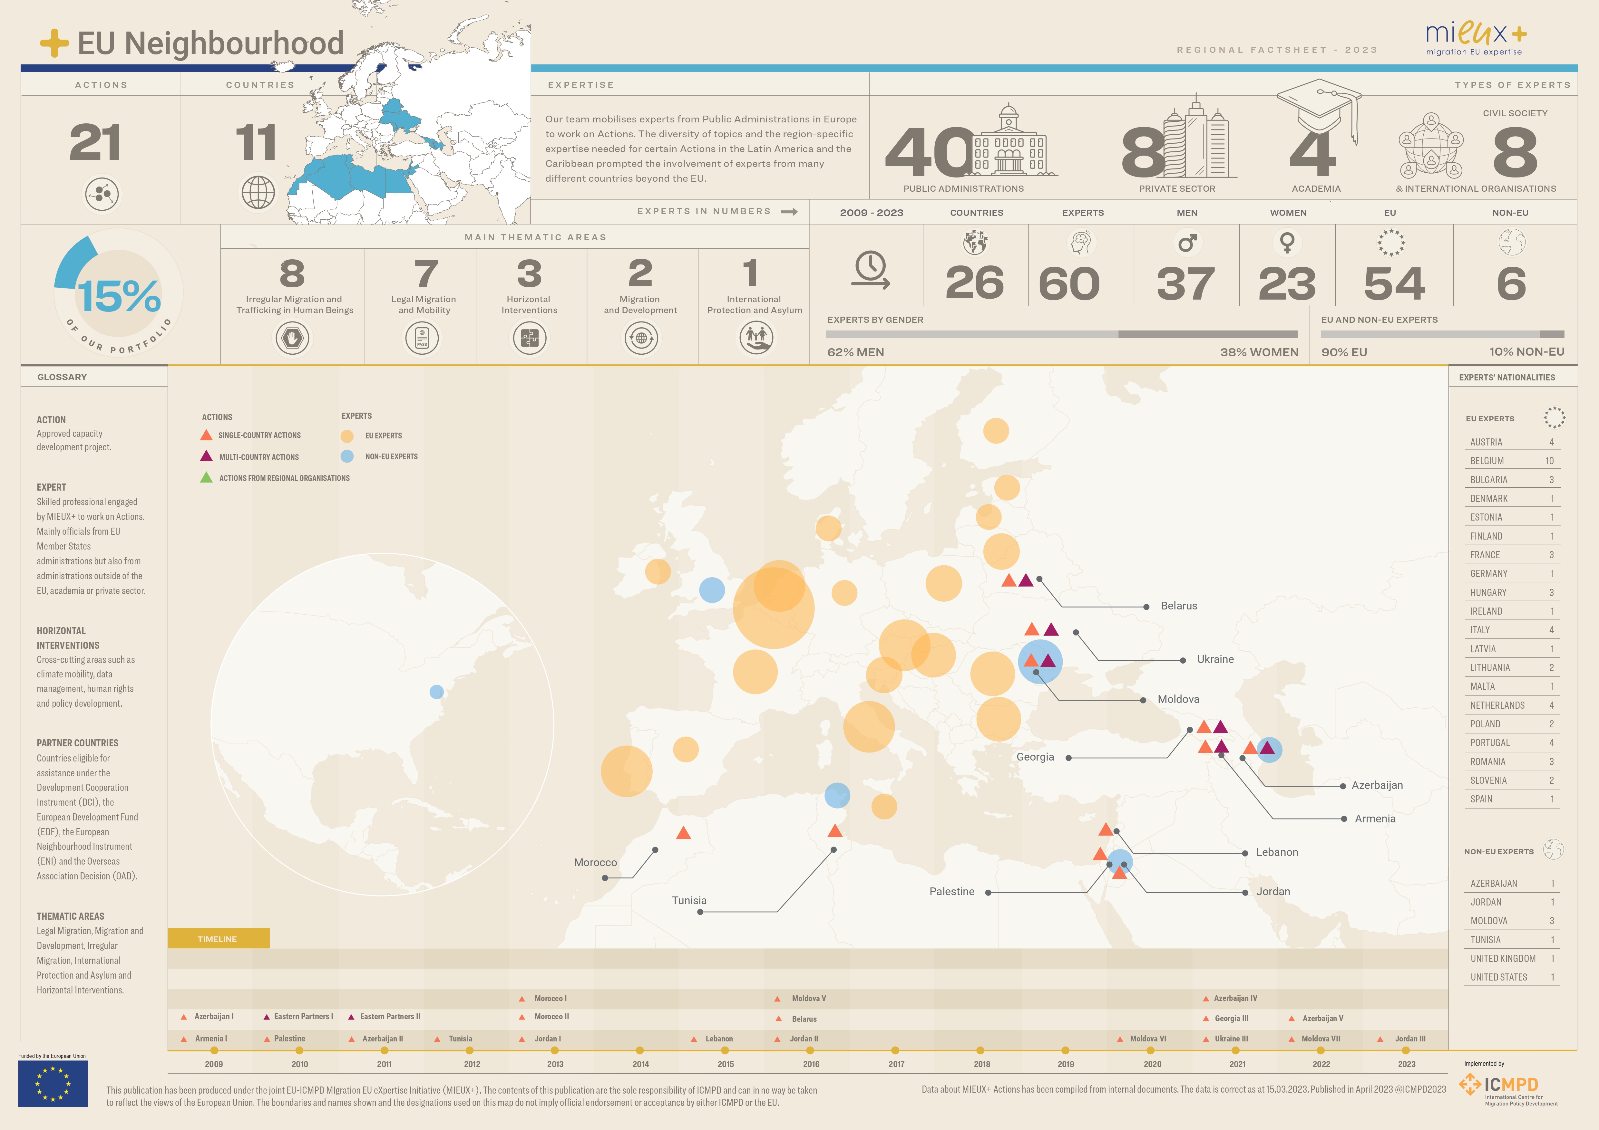The width and height of the screenshot is (1599, 1130).
Task: Click the female gender symbol icon
Action: pyautogui.click(x=1288, y=243)
